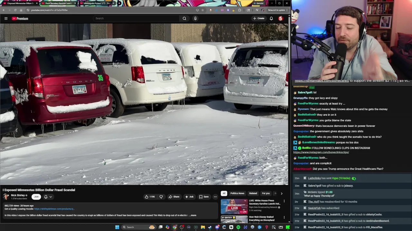The height and width of the screenshot is (231, 412).
Task: Switch to Press Secretary Karoline Leavitt tab
Action: coord(59,3)
